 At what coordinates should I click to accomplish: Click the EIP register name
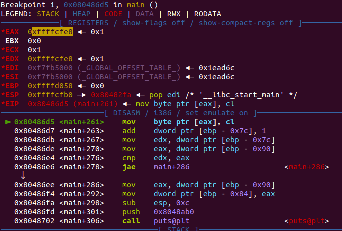pyautogui.click(x=12, y=104)
